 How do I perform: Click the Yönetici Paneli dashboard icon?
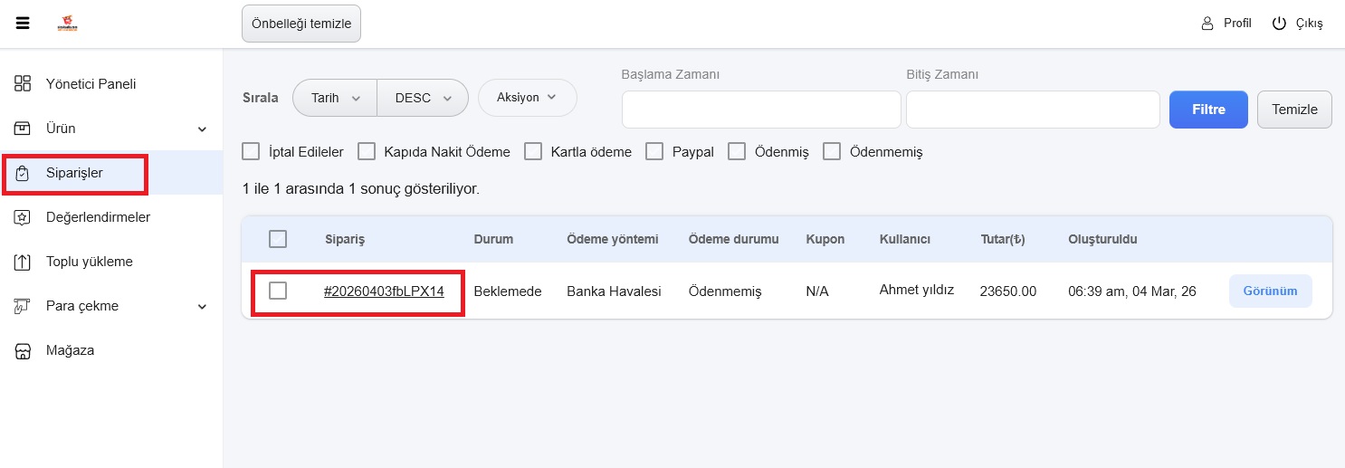click(x=24, y=84)
